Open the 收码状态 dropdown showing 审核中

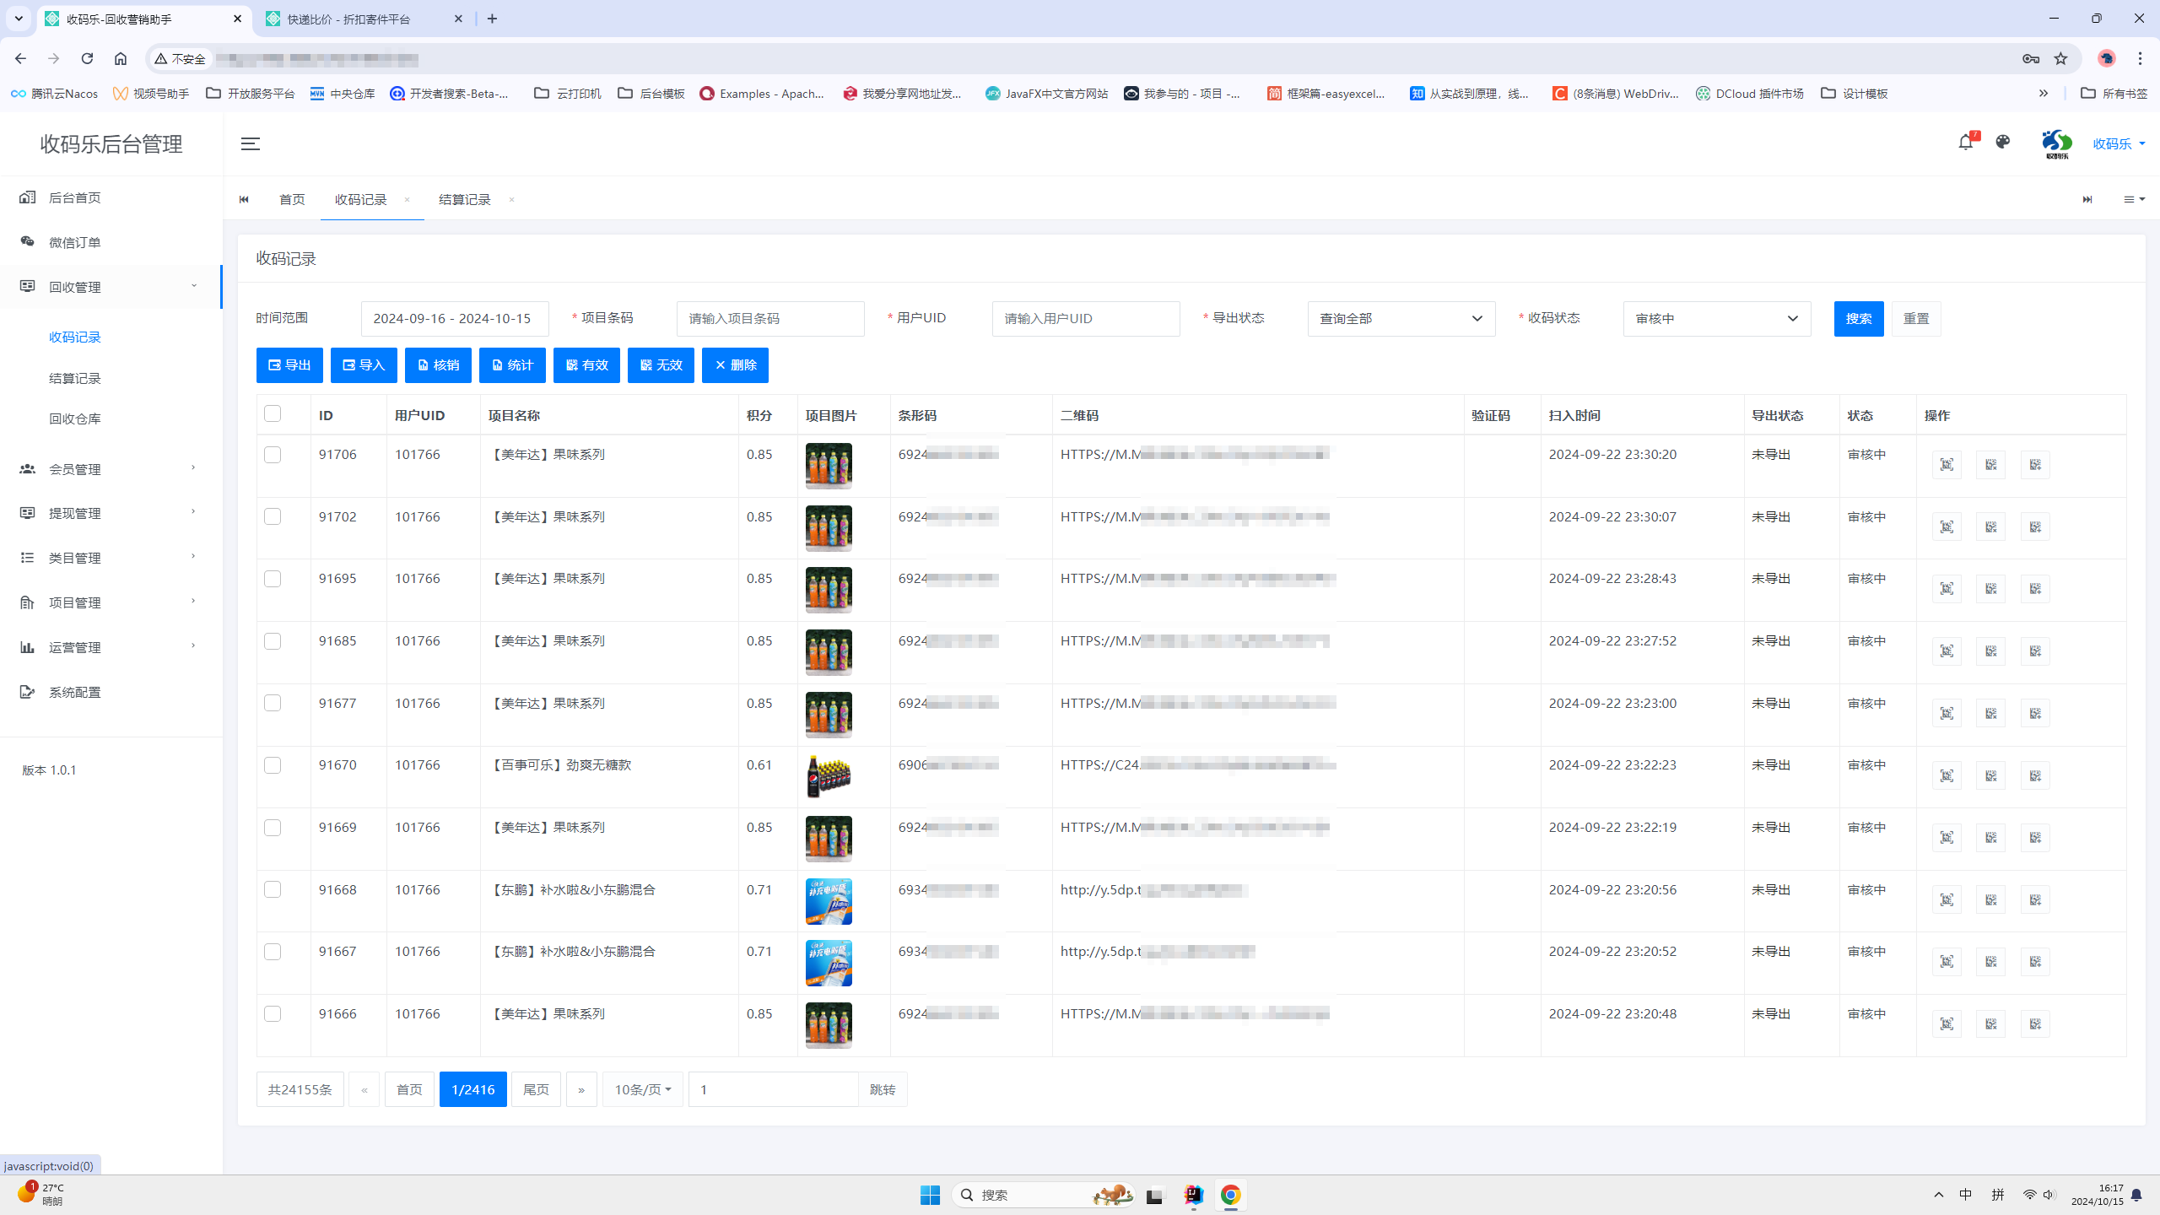[1716, 319]
